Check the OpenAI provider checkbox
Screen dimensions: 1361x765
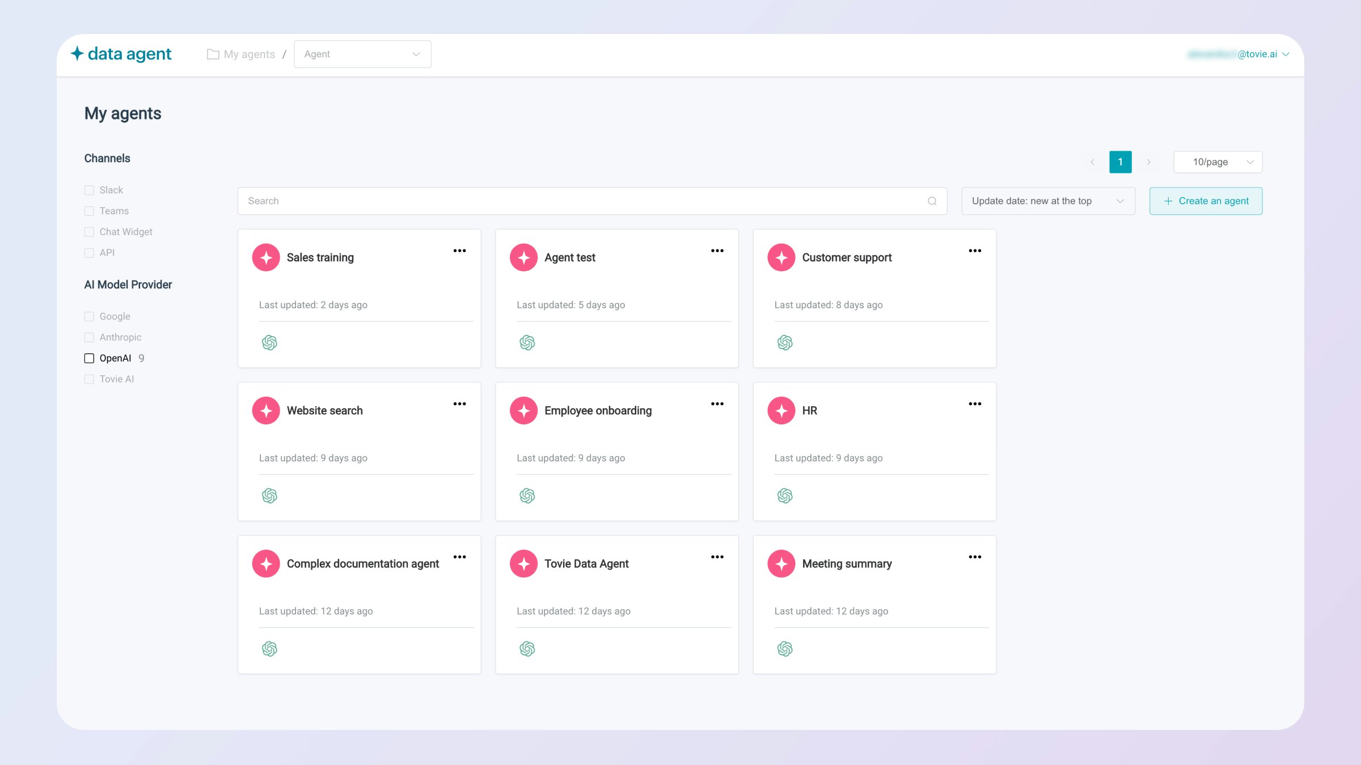point(89,358)
